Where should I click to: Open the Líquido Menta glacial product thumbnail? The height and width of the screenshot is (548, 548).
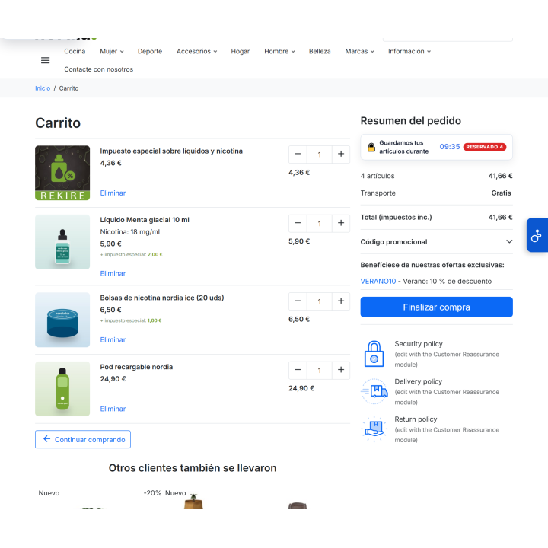click(x=62, y=242)
